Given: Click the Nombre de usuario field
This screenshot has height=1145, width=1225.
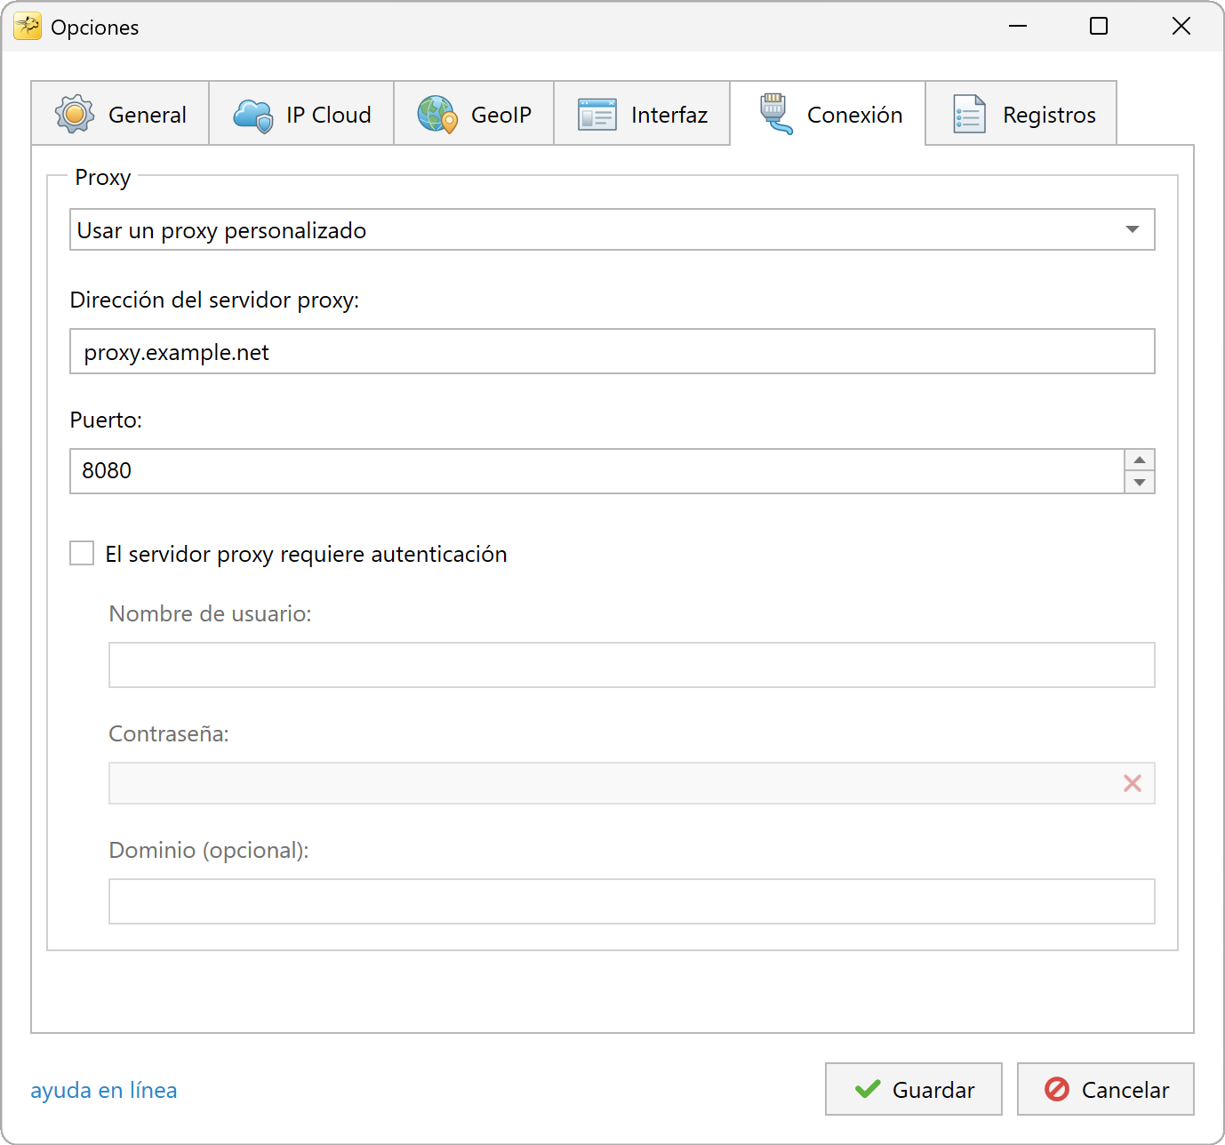Looking at the screenshot, I should [632, 665].
